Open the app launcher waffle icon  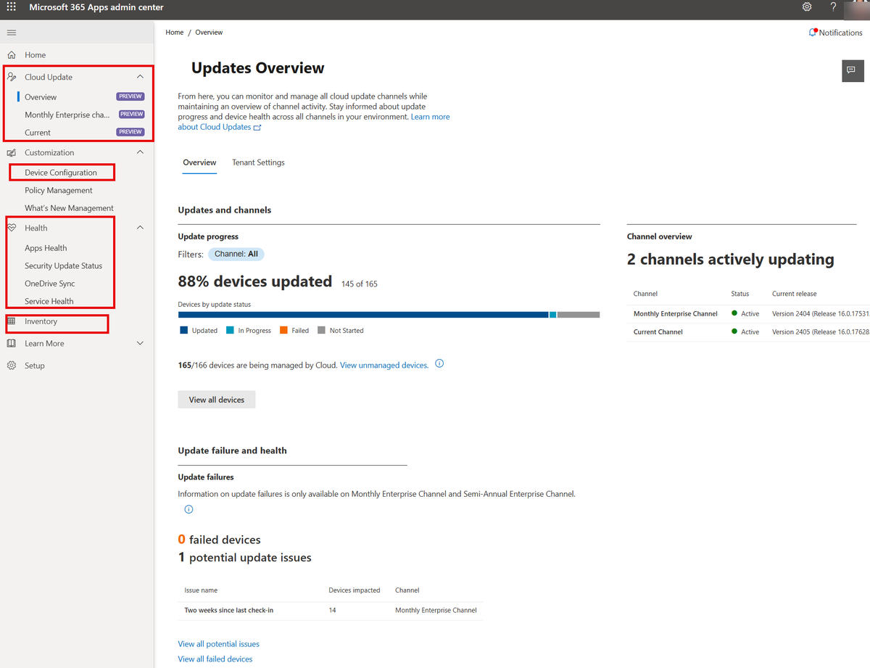[x=11, y=7]
